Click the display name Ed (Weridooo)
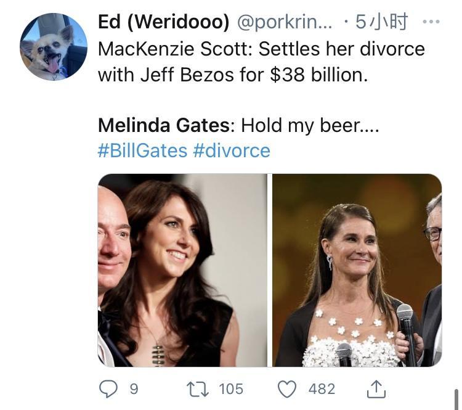Viewport: 462px width, 410px height. [164, 22]
